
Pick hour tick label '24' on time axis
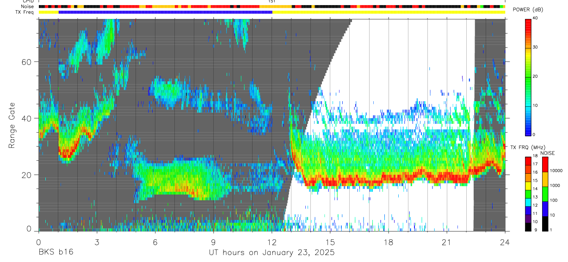[x=505, y=242]
